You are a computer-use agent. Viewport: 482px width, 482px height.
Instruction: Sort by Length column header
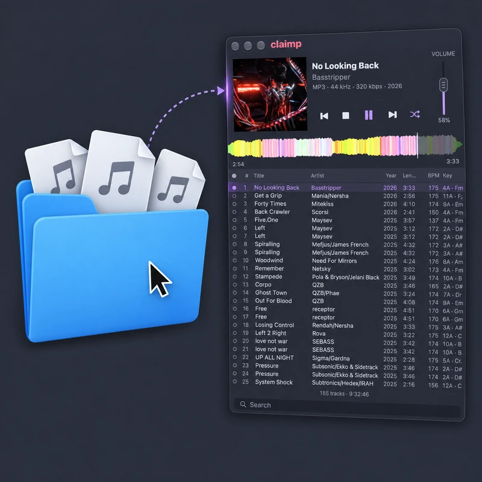point(410,175)
